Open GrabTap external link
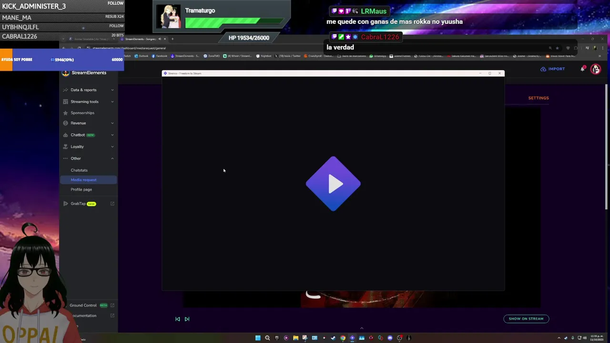 [x=78, y=203]
